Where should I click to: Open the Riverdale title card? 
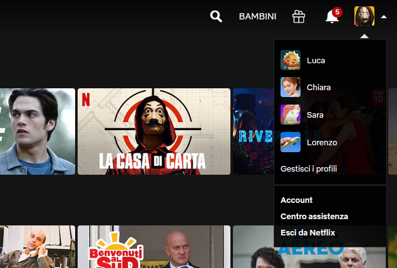click(x=253, y=131)
